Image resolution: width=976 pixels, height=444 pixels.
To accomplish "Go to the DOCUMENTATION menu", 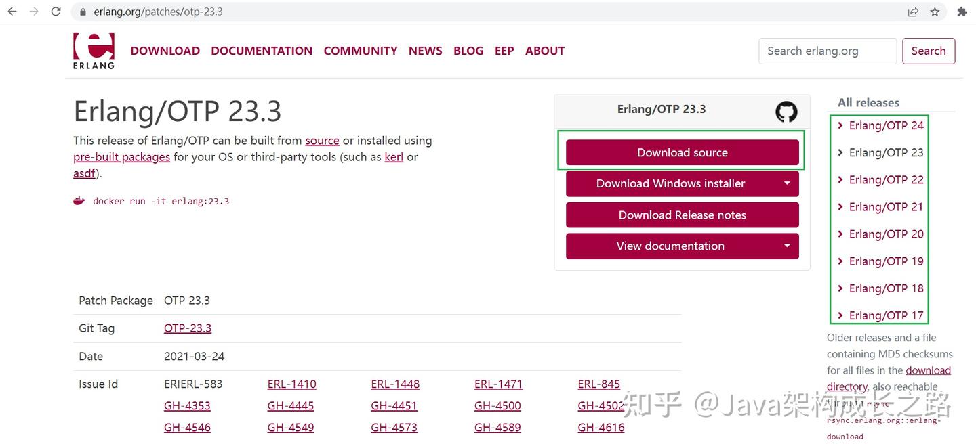I will click(262, 51).
